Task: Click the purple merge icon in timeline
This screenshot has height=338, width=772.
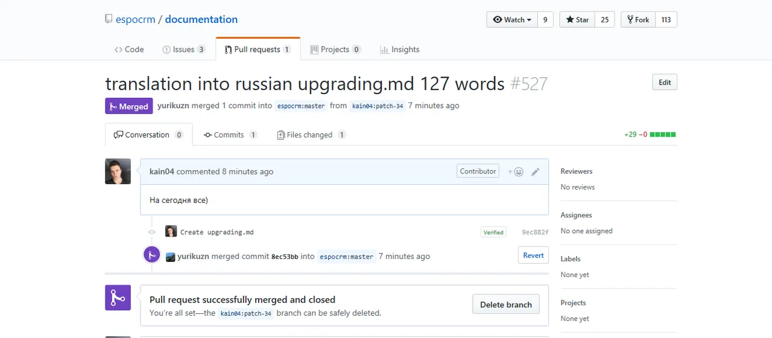Action: [151, 255]
